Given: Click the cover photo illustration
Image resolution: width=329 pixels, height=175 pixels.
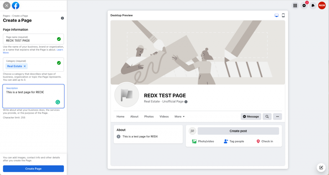Looking at the screenshot, I should (198, 52).
